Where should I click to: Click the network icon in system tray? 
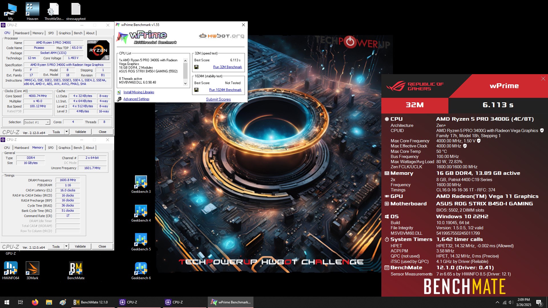(504, 302)
